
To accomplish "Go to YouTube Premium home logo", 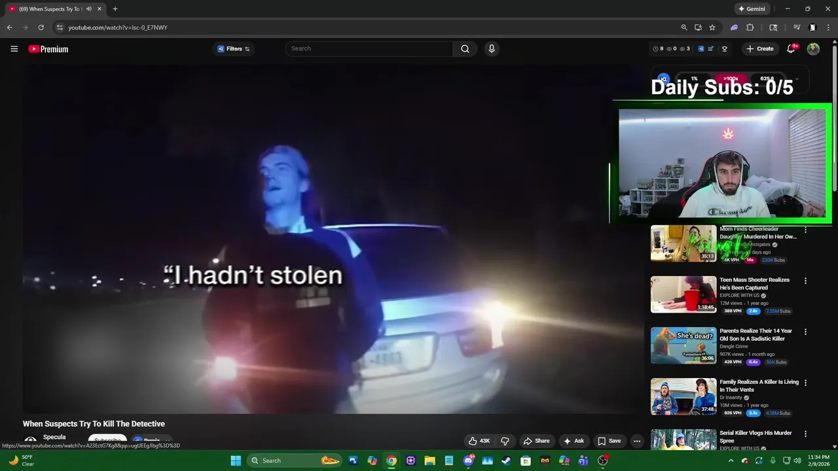I will point(48,49).
